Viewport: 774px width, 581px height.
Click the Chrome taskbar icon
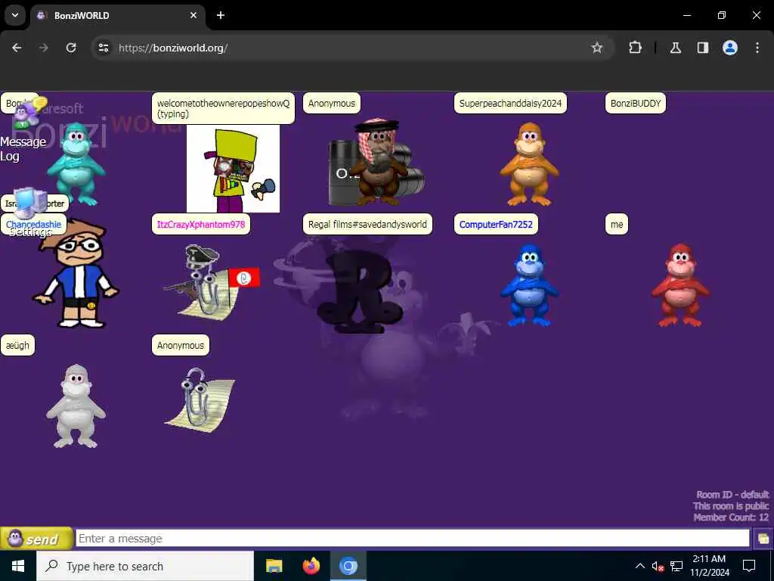tap(348, 566)
